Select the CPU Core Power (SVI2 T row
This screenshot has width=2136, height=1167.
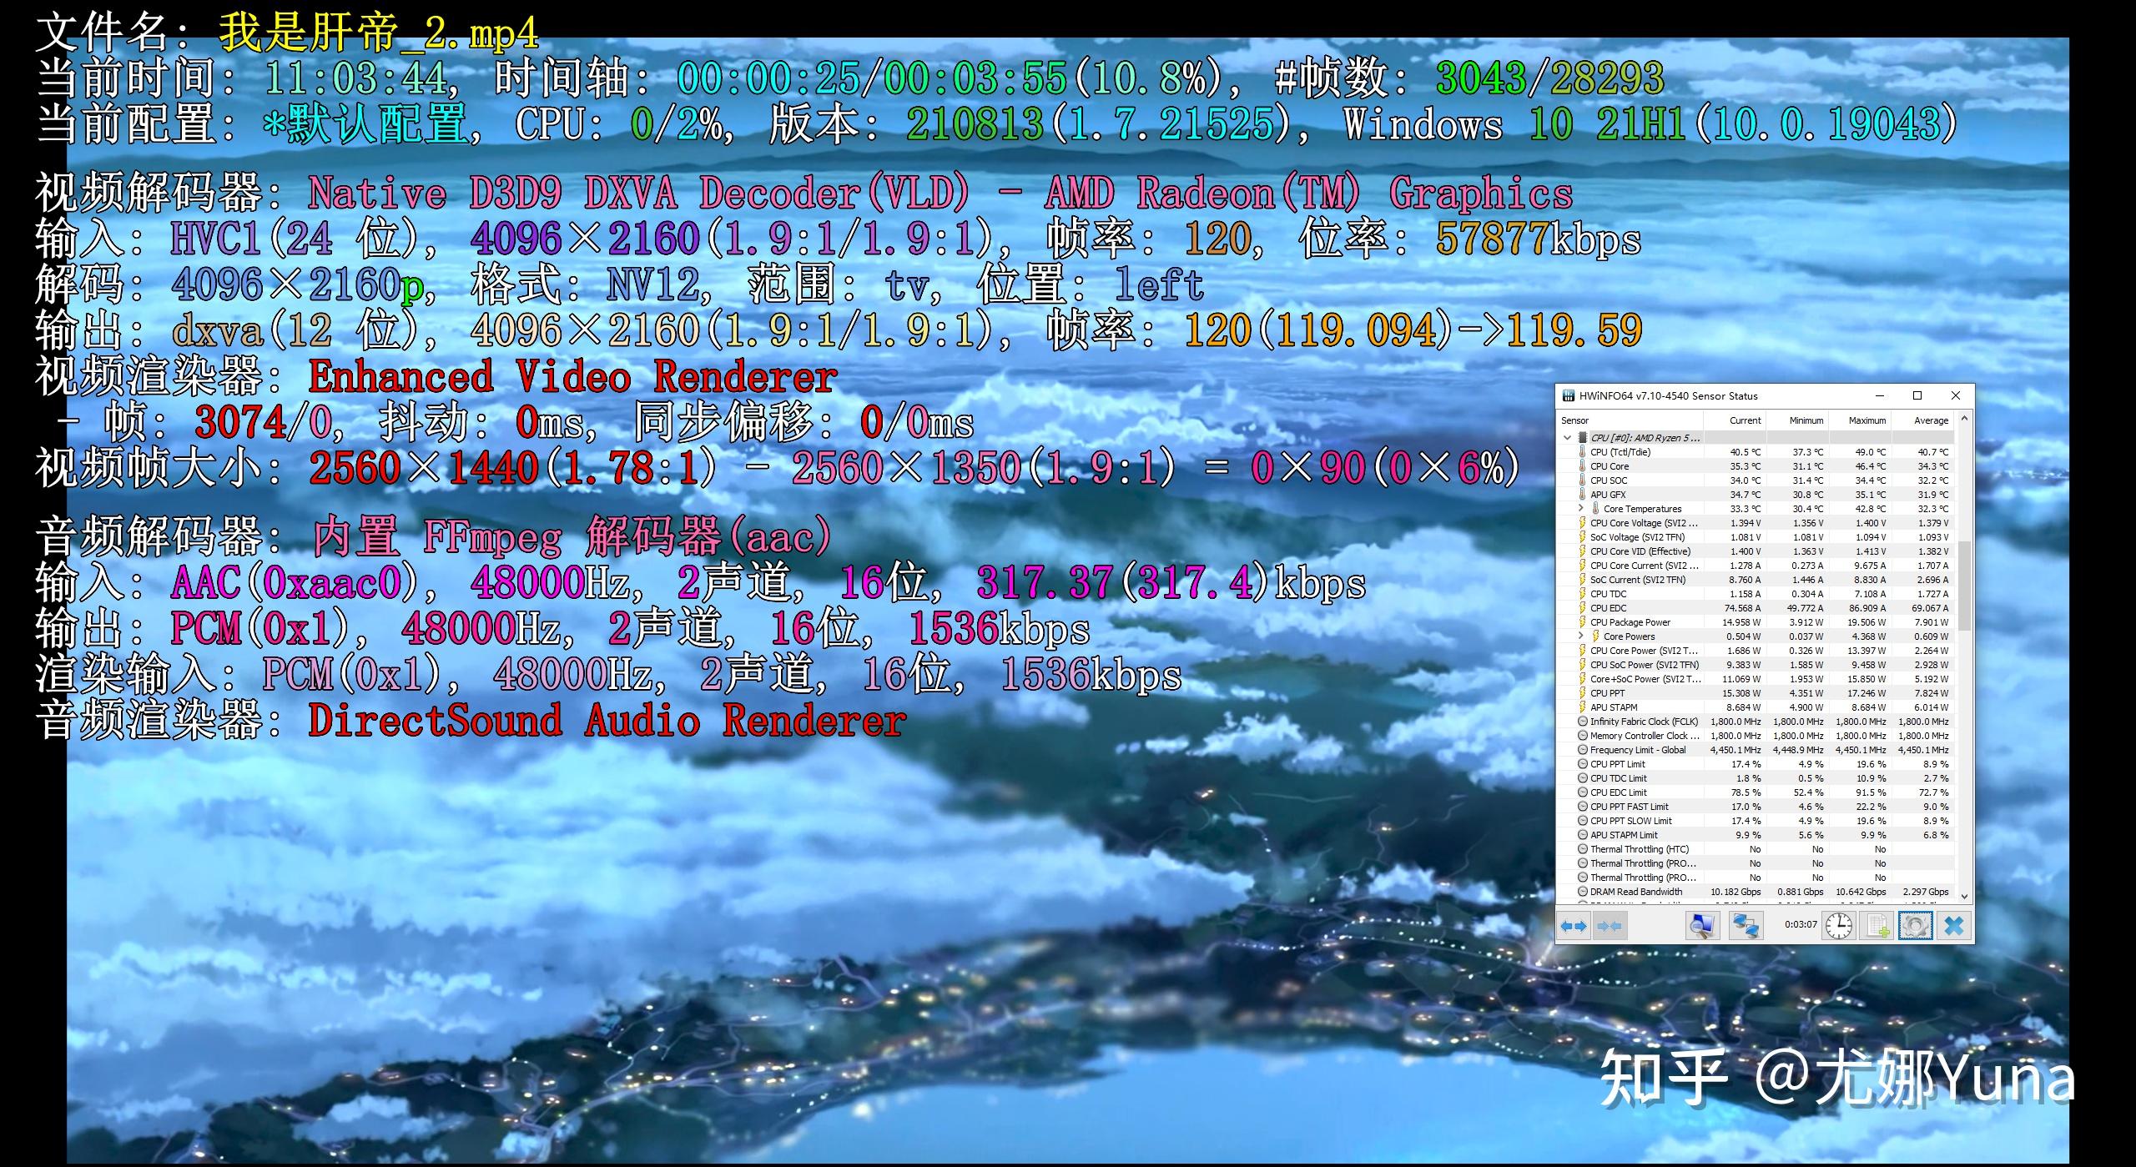click(x=1756, y=651)
